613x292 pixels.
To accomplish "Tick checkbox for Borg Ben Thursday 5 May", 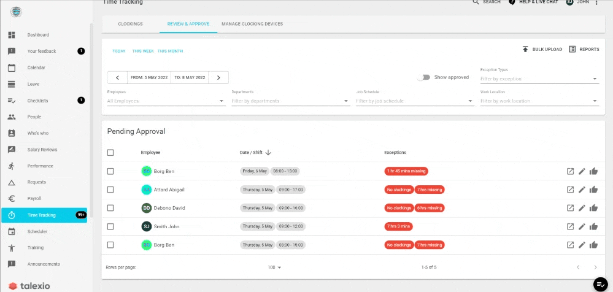I will coord(110,245).
